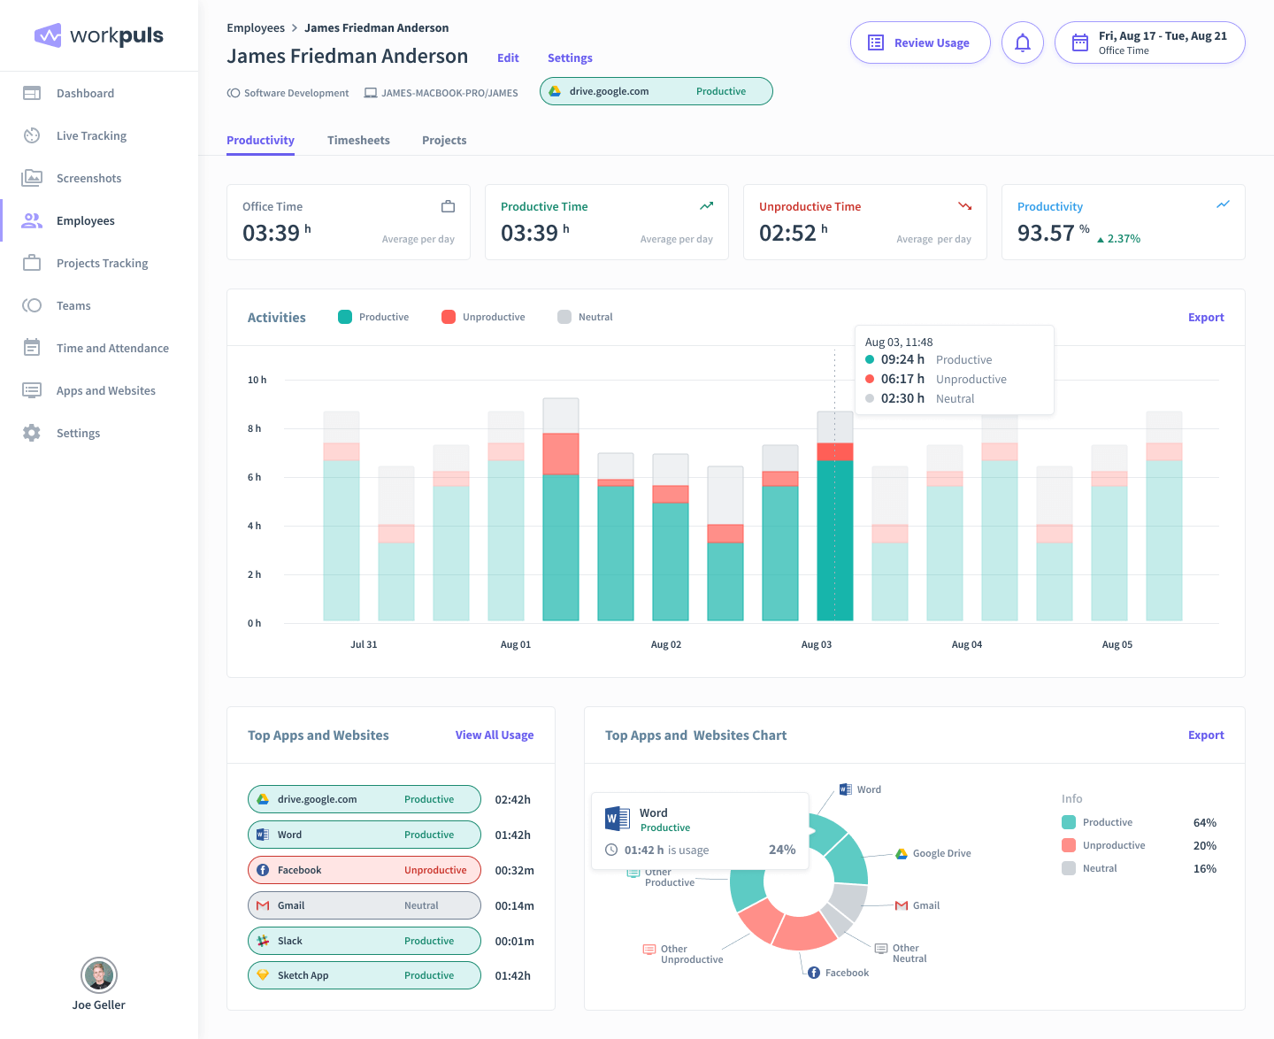1274x1039 pixels.
Task: Select the Teams icon
Action: coord(32,305)
